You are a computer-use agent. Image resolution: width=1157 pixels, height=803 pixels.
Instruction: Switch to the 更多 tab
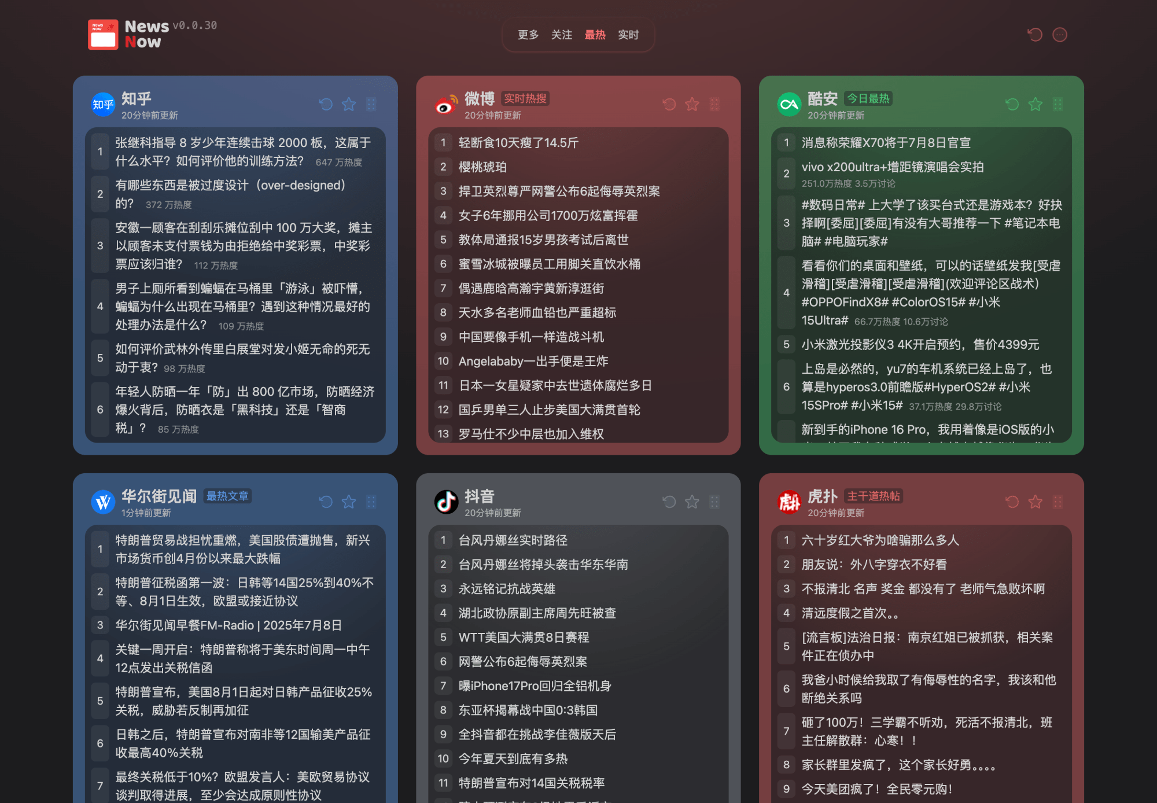[528, 35]
